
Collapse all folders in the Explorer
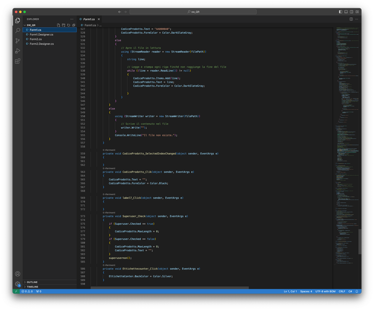point(74,25)
